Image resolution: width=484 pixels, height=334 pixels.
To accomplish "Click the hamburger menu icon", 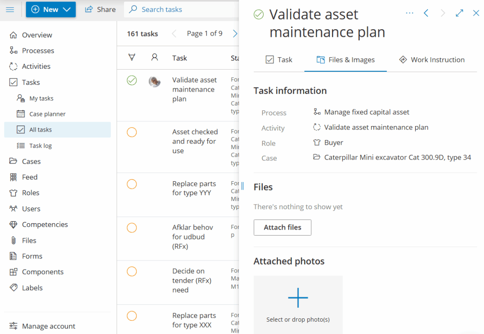I will pyautogui.click(x=10, y=9).
